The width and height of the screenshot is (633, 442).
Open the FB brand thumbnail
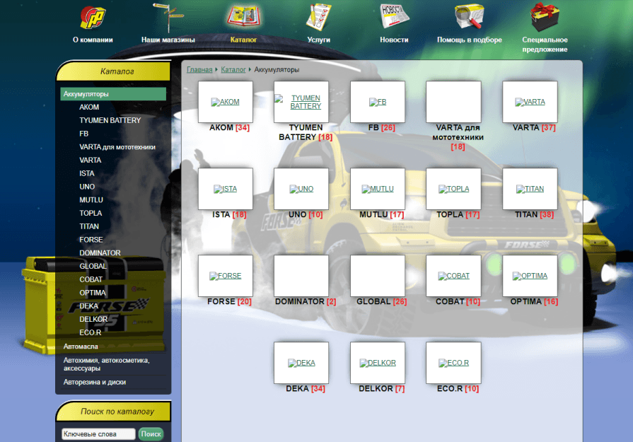point(378,102)
